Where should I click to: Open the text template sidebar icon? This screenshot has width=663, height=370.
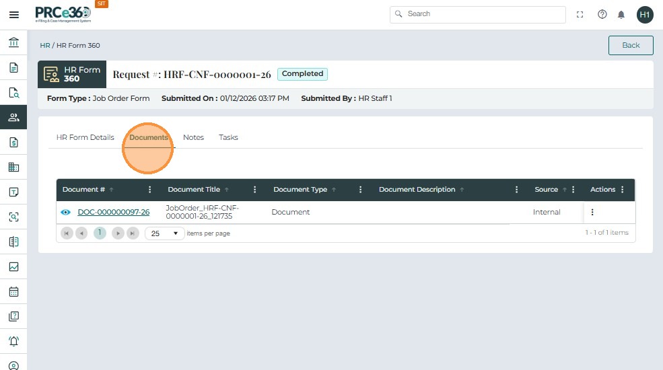(x=13, y=192)
